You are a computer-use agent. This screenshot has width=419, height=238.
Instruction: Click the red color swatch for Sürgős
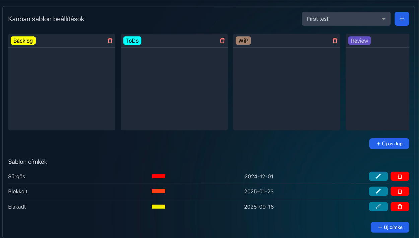pyautogui.click(x=158, y=176)
